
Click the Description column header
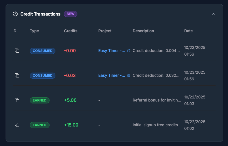143,31
